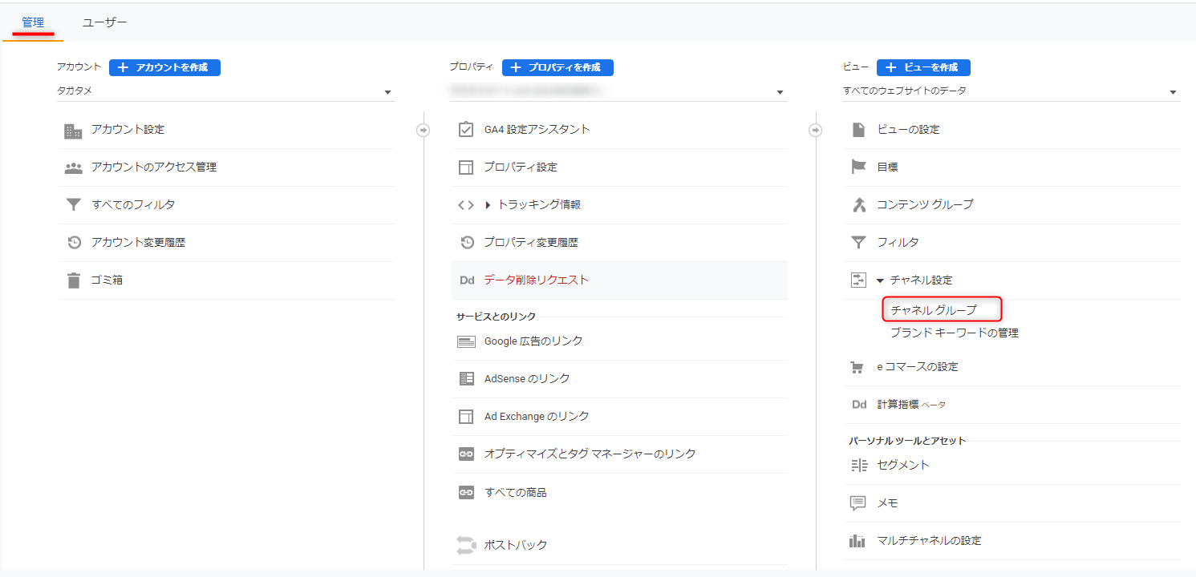
Task: Click arrow circle between account and property columns
Action: [424, 130]
